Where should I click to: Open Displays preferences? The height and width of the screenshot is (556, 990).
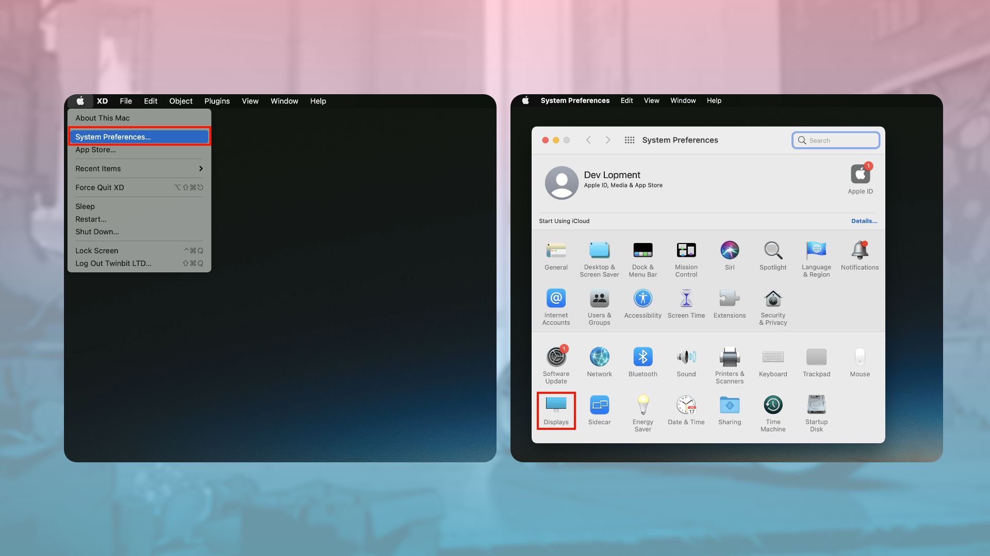556,410
